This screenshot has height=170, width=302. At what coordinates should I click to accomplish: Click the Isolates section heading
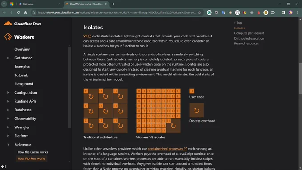[x=93, y=28]
